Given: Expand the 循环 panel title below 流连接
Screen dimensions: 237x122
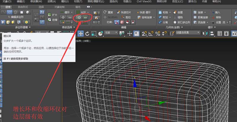Looking at the screenshot, I should point(212,27).
